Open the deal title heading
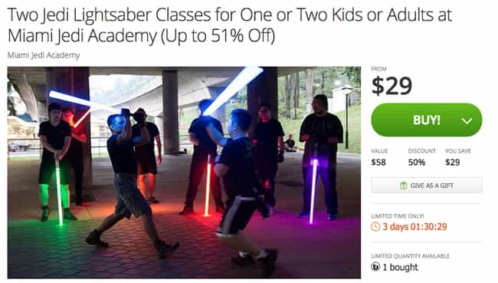498x283 pixels. (230, 25)
